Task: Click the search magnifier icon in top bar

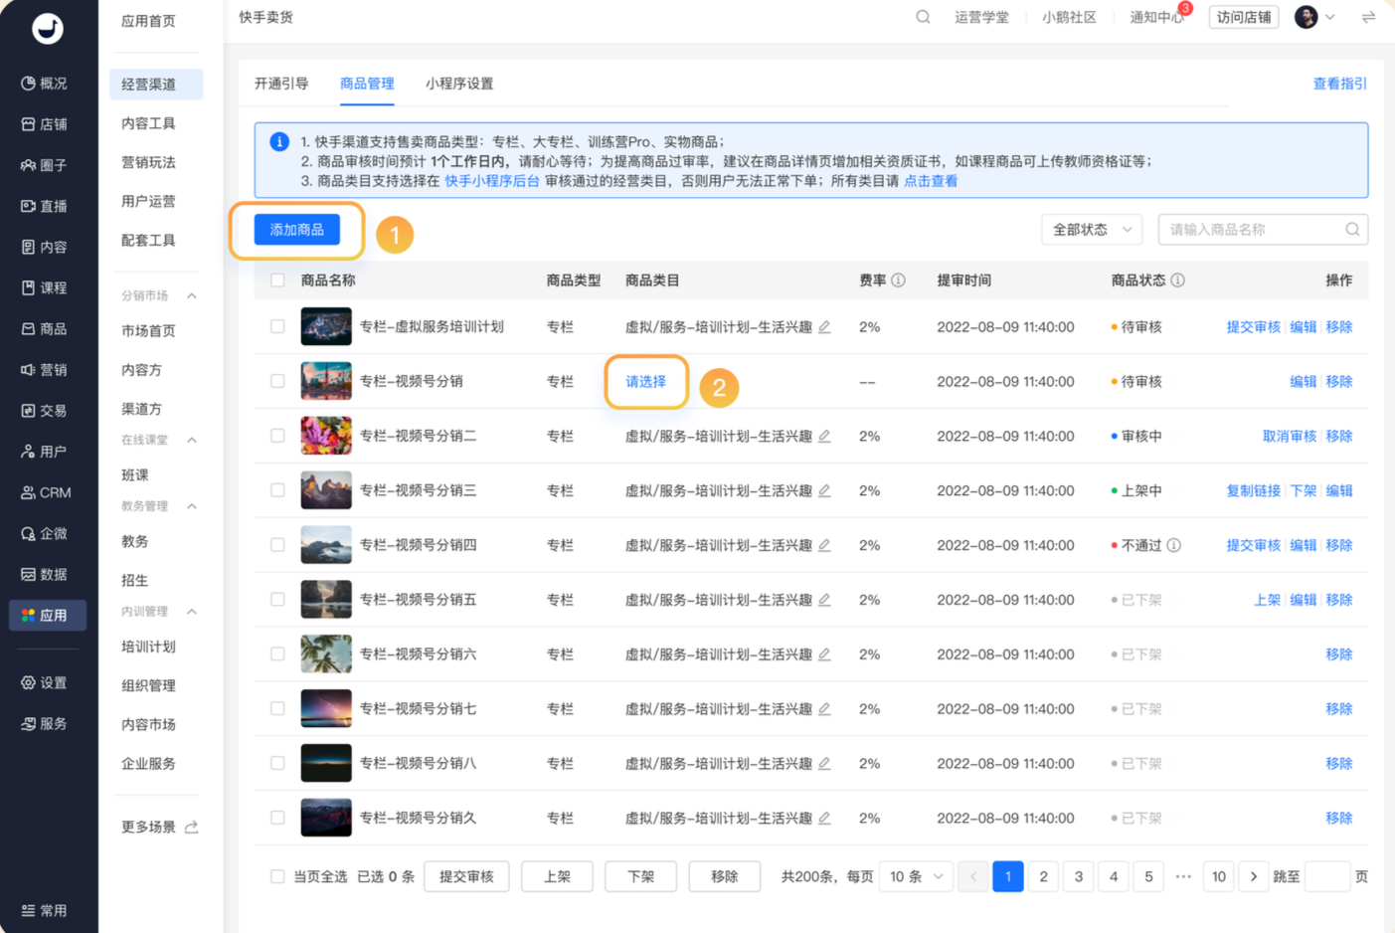Action: click(923, 17)
